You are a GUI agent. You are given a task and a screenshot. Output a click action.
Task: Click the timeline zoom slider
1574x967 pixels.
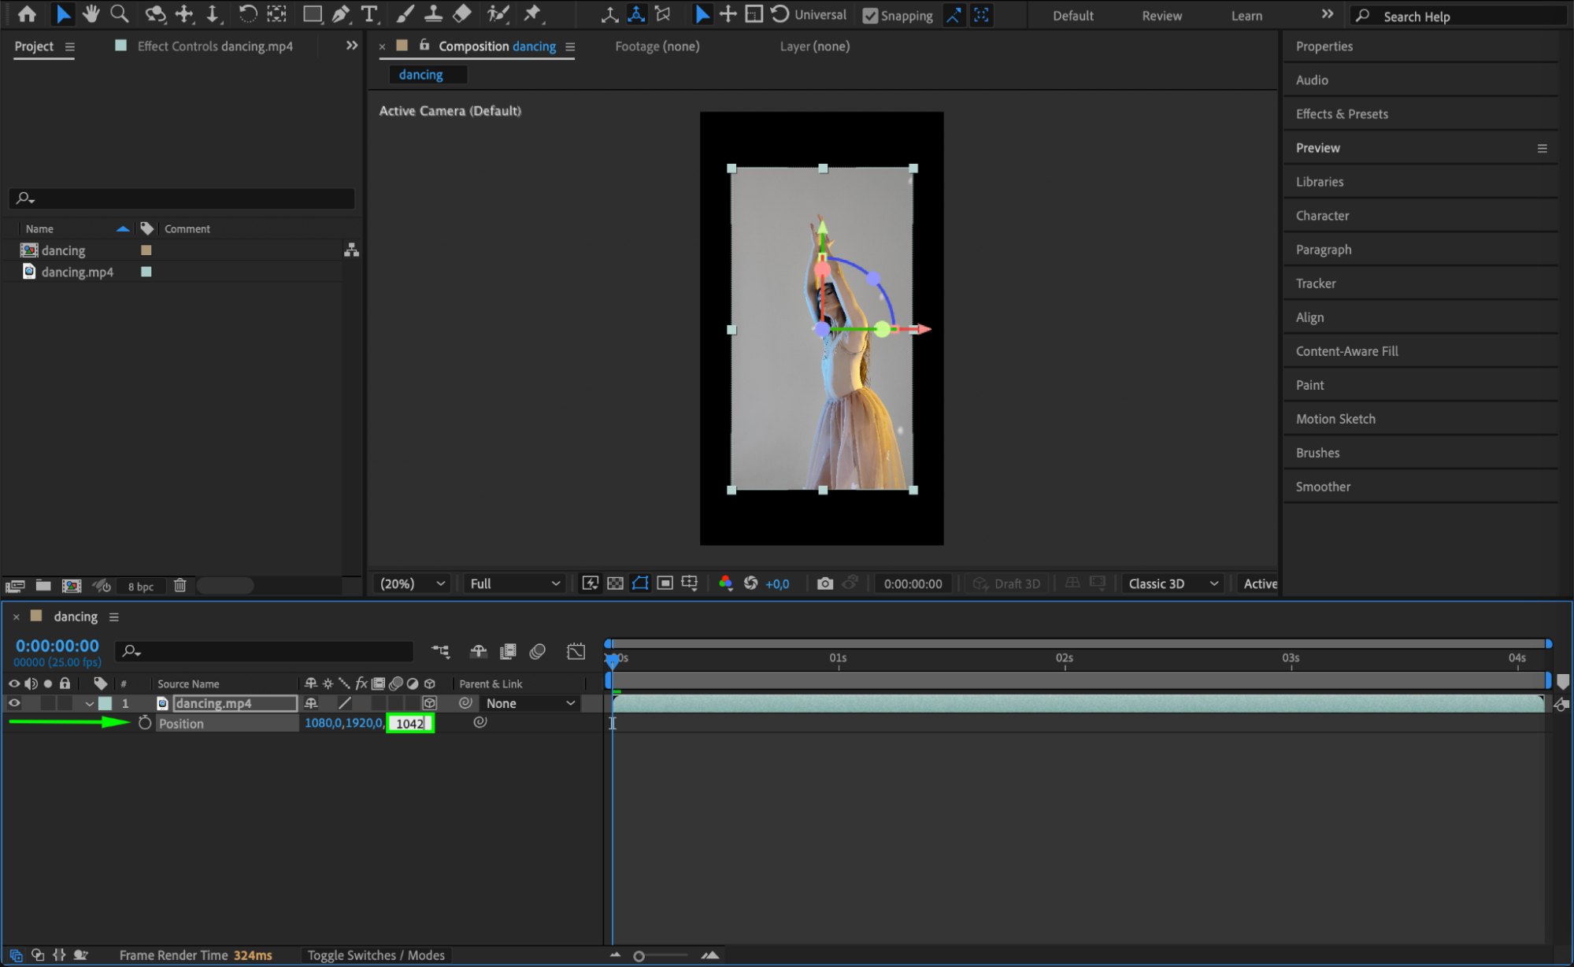pyautogui.click(x=639, y=956)
